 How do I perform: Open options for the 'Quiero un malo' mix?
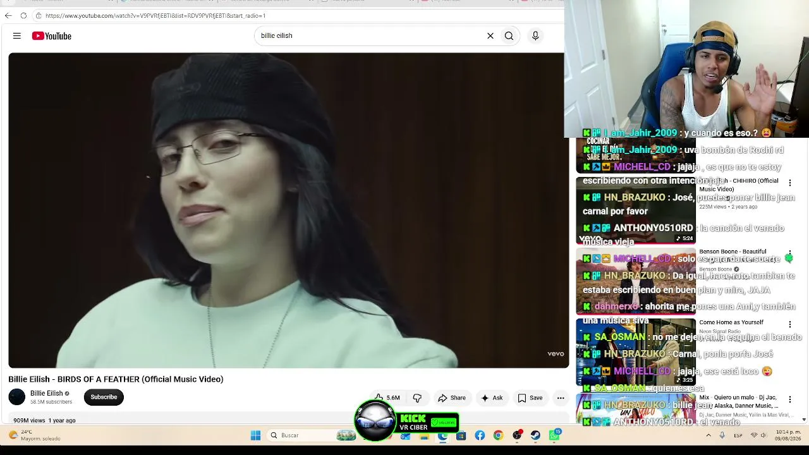[x=789, y=399]
